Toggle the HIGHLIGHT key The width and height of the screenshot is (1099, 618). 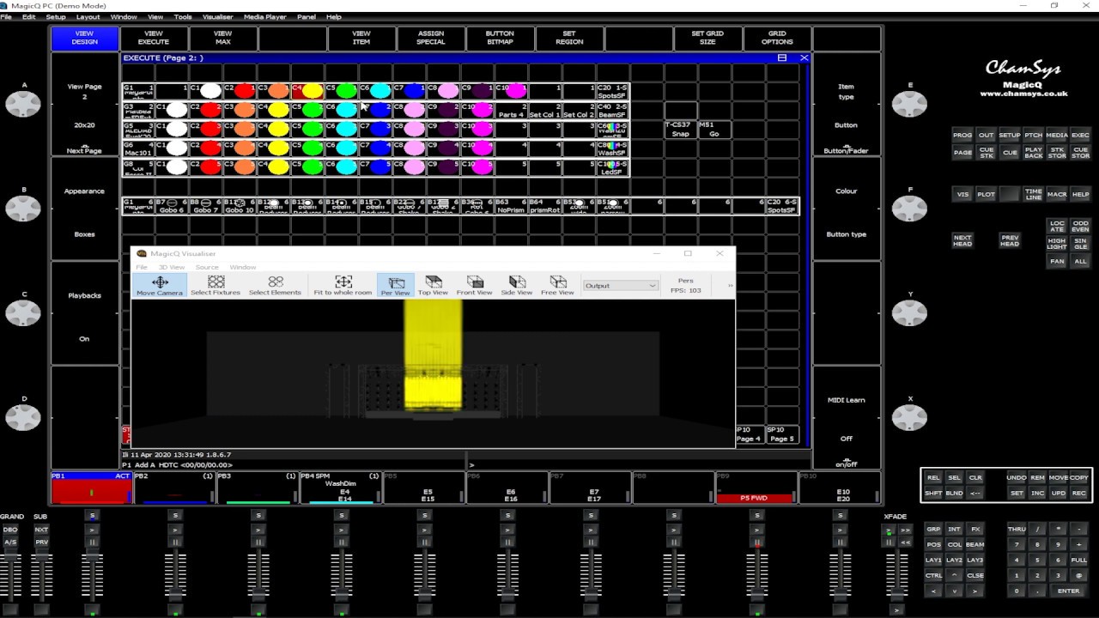1056,244
